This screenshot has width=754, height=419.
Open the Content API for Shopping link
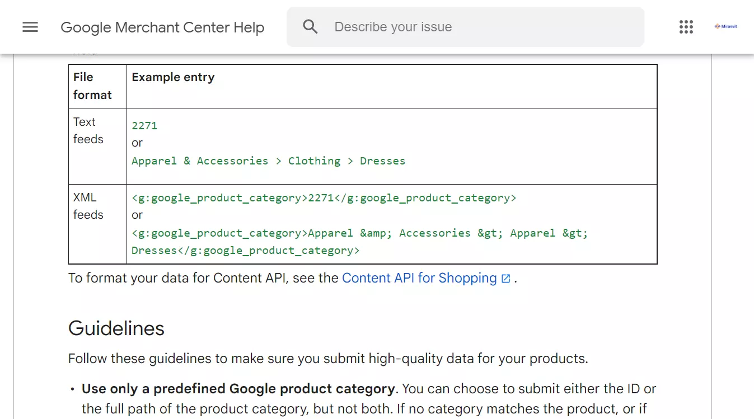pyautogui.click(x=419, y=278)
